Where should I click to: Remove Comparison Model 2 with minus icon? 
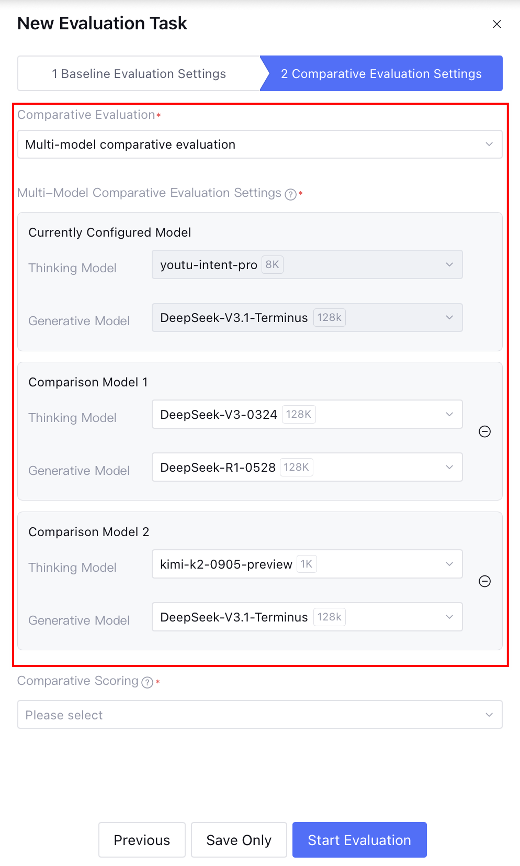(x=485, y=581)
